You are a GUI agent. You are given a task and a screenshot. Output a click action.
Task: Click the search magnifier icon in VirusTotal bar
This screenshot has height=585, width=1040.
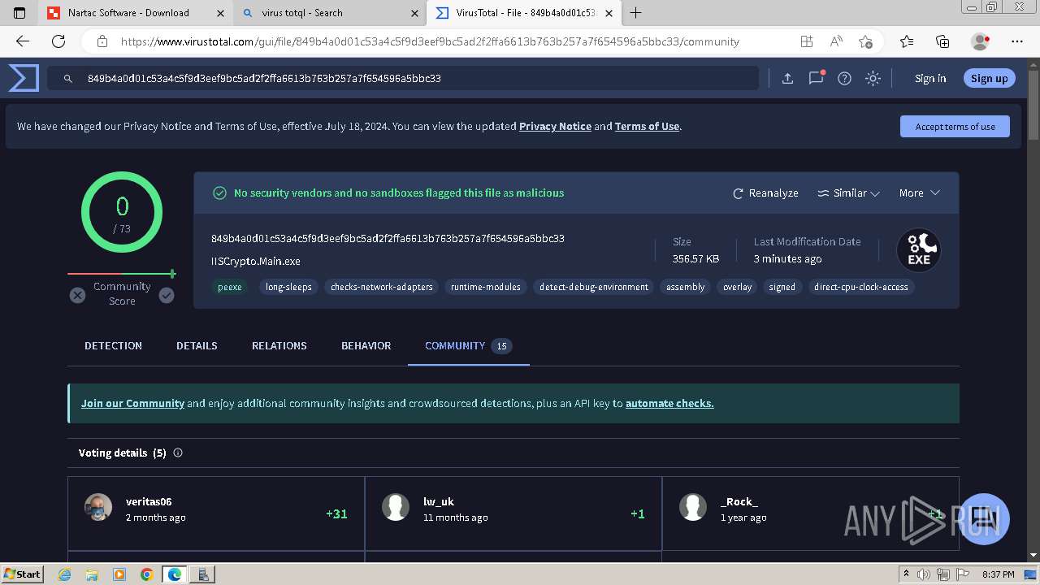[x=69, y=79]
